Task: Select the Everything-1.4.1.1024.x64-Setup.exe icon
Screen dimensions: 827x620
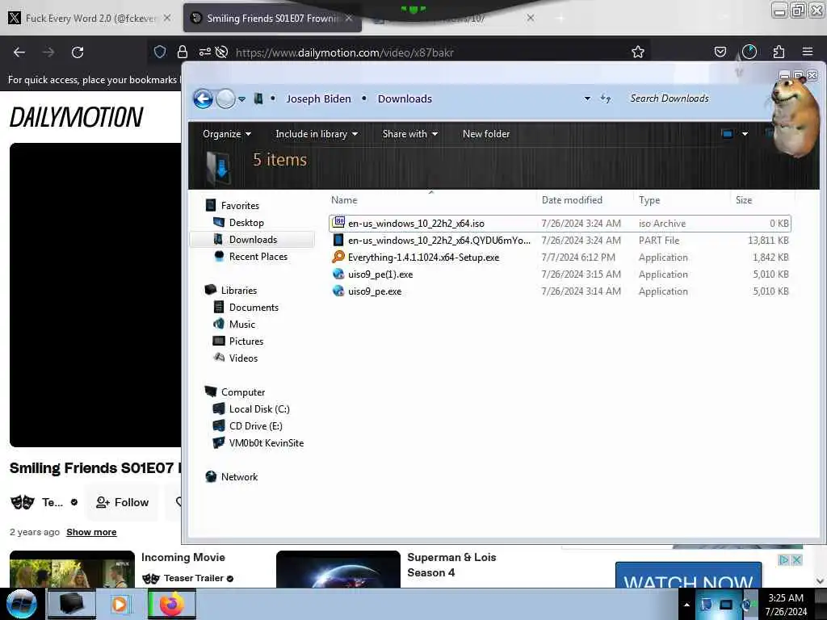Action: pos(338,257)
